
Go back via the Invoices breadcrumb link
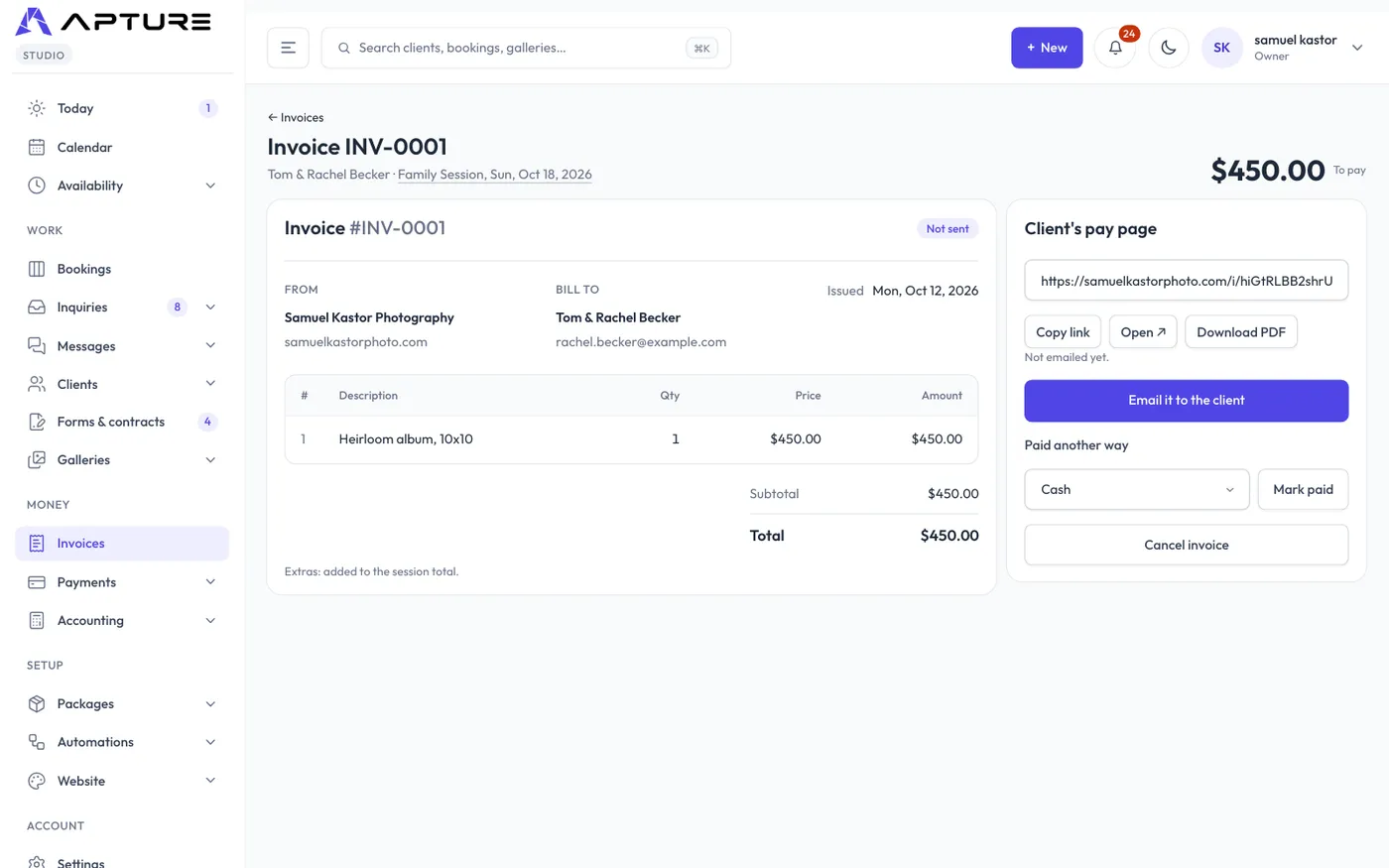pyautogui.click(x=296, y=117)
